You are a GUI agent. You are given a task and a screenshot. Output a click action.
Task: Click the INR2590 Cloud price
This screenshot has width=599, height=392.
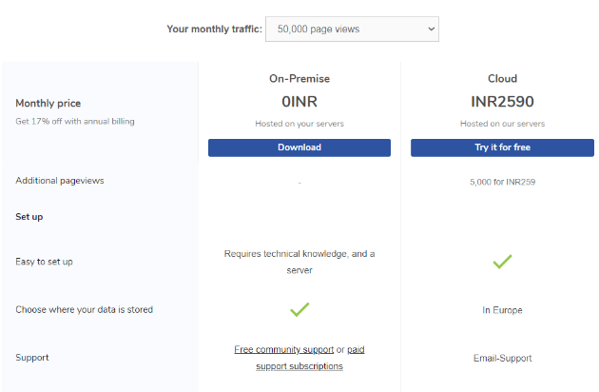(x=502, y=102)
